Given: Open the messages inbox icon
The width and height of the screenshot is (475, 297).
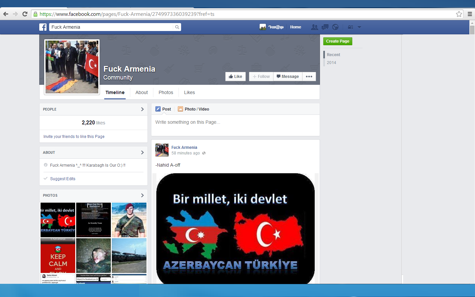Looking at the screenshot, I should point(325,27).
